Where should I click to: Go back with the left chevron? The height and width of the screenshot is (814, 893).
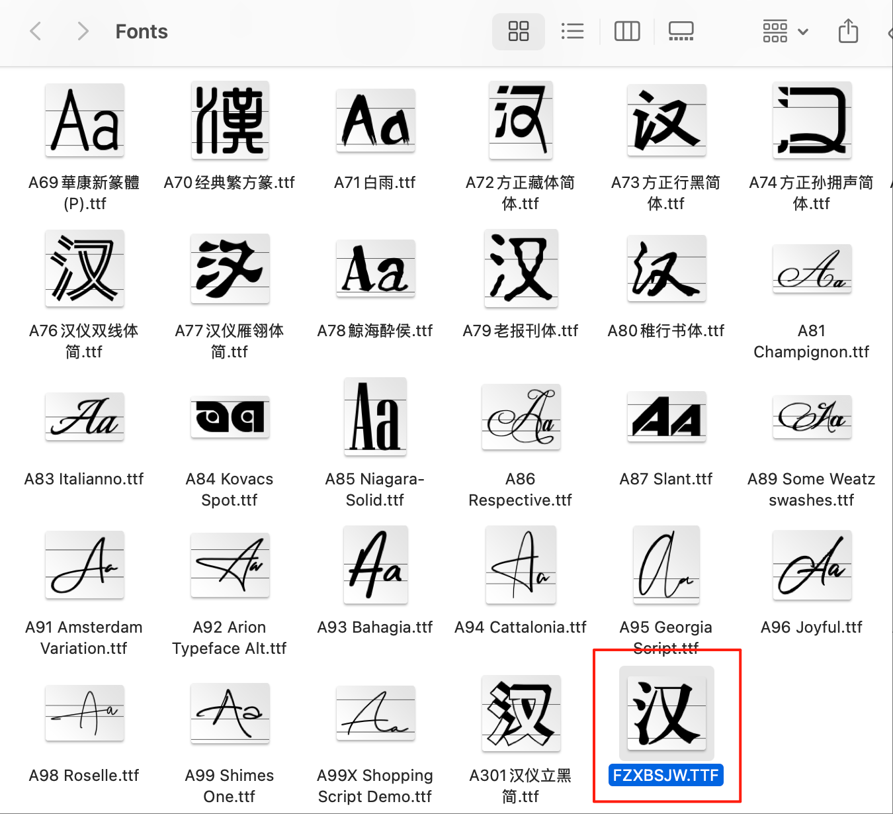pos(36,31)
